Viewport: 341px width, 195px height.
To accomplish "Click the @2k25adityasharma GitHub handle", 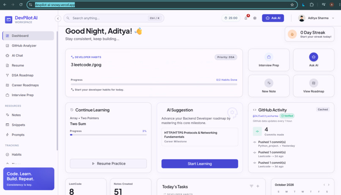I will 265,116.
